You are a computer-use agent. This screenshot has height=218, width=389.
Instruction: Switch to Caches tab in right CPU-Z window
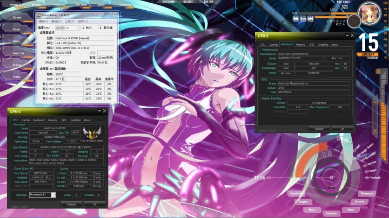pos(273,45)
